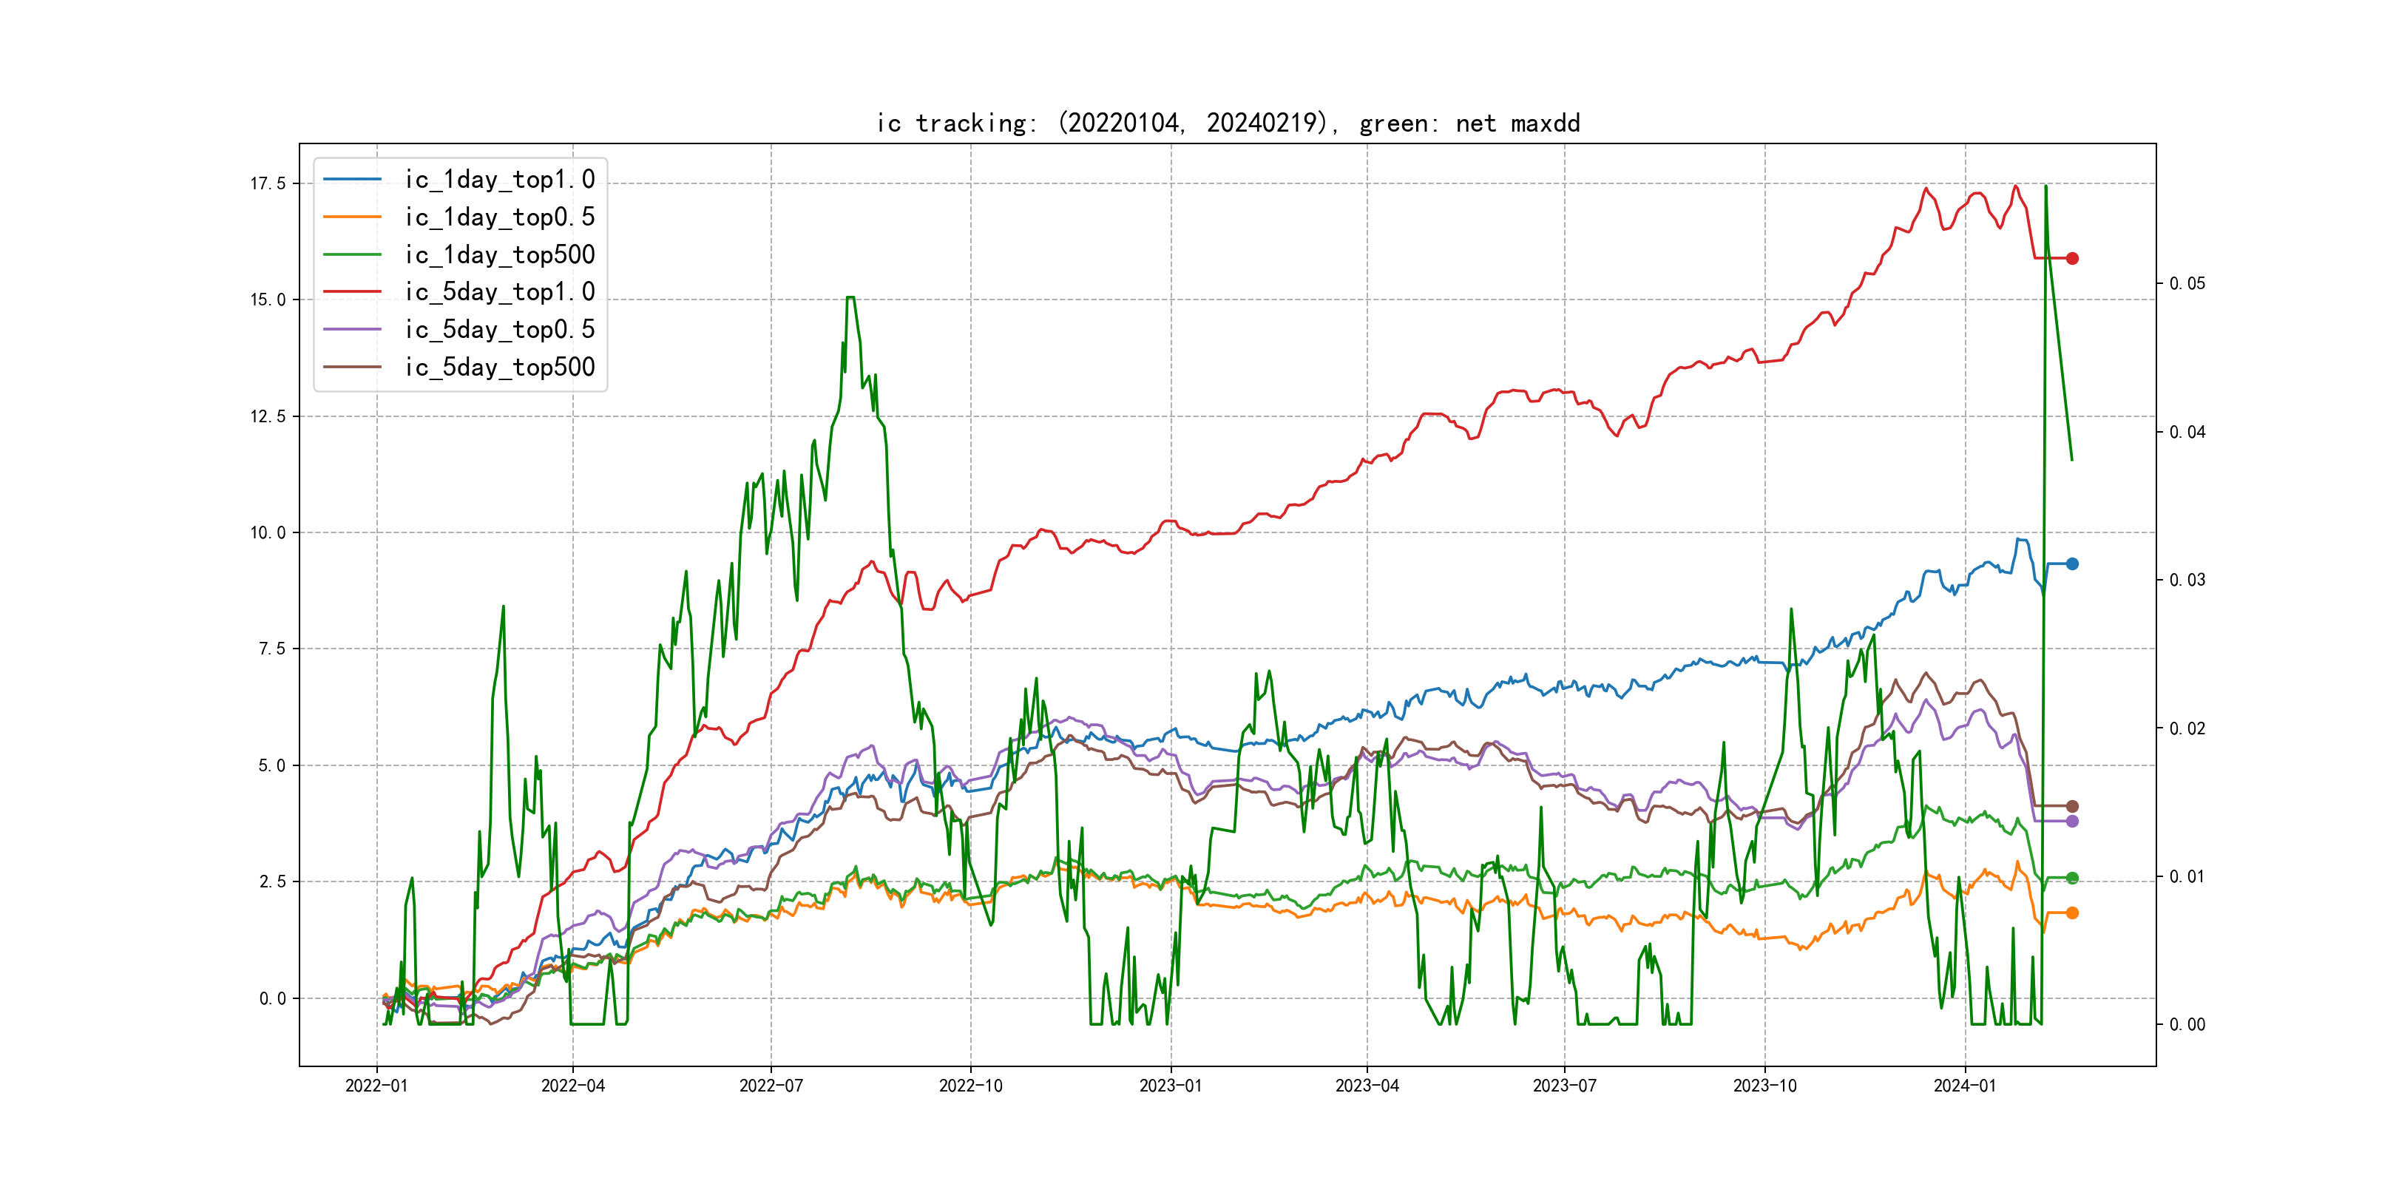
Task: Click the red legend line for ic_5day_top1.0
Action: coord(351,292)
